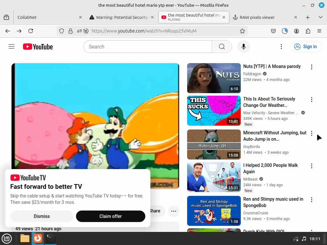Viewport: 327px width, 245px height.
Task: Open Firefox application menu
Action: pyautogui.click(x=319, y=31)
